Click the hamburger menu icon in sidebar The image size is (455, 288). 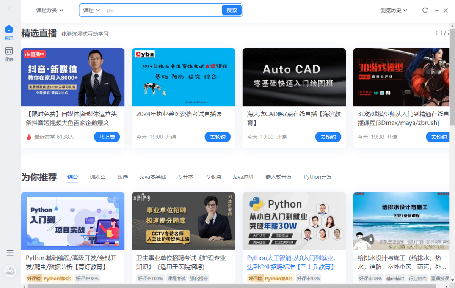pyautogui.click(x=10, y=253)
